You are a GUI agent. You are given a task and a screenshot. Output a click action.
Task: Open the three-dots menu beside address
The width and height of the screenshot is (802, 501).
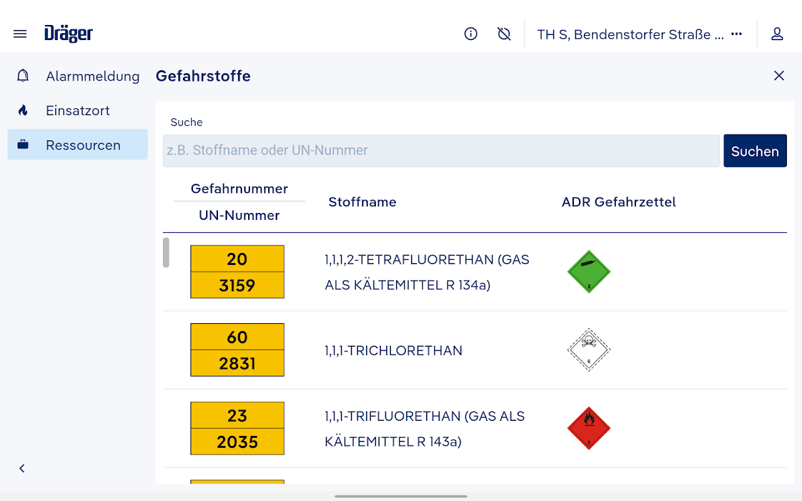(x=737, y=34)
